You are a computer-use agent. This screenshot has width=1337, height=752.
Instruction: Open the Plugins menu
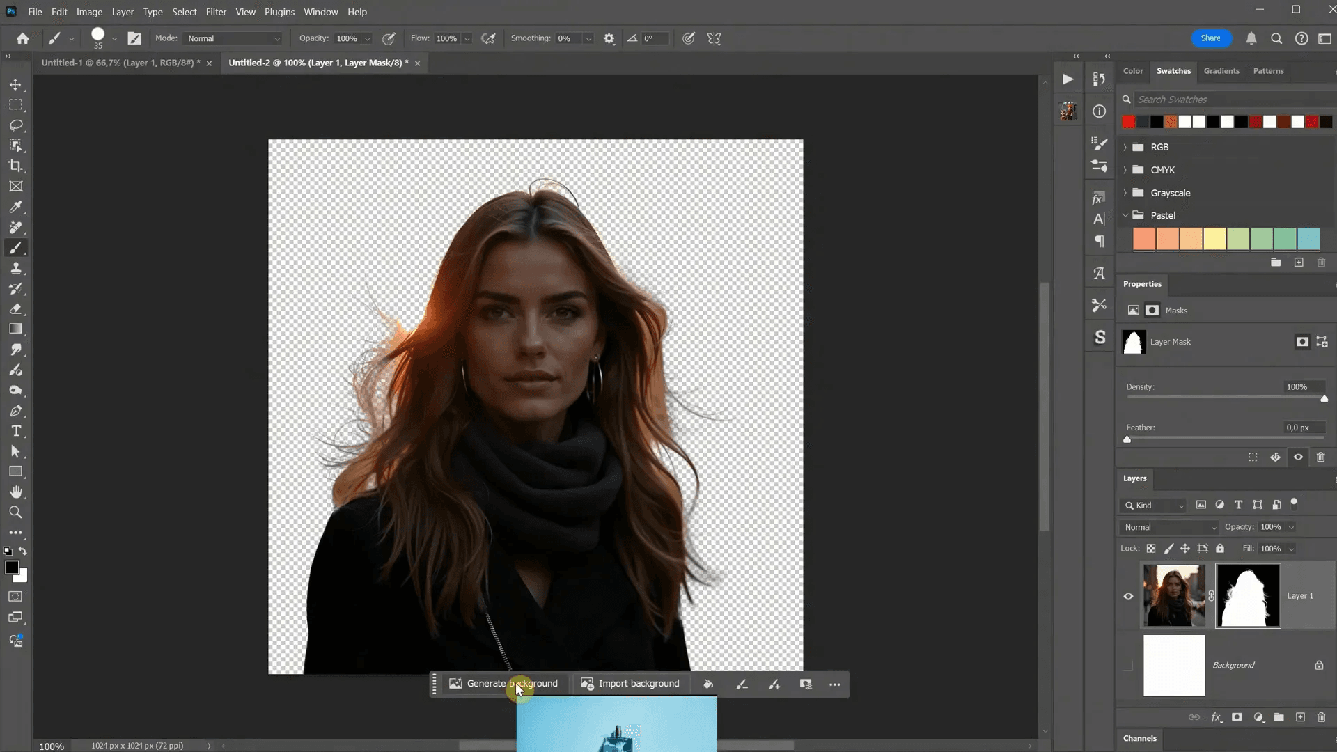279,12
